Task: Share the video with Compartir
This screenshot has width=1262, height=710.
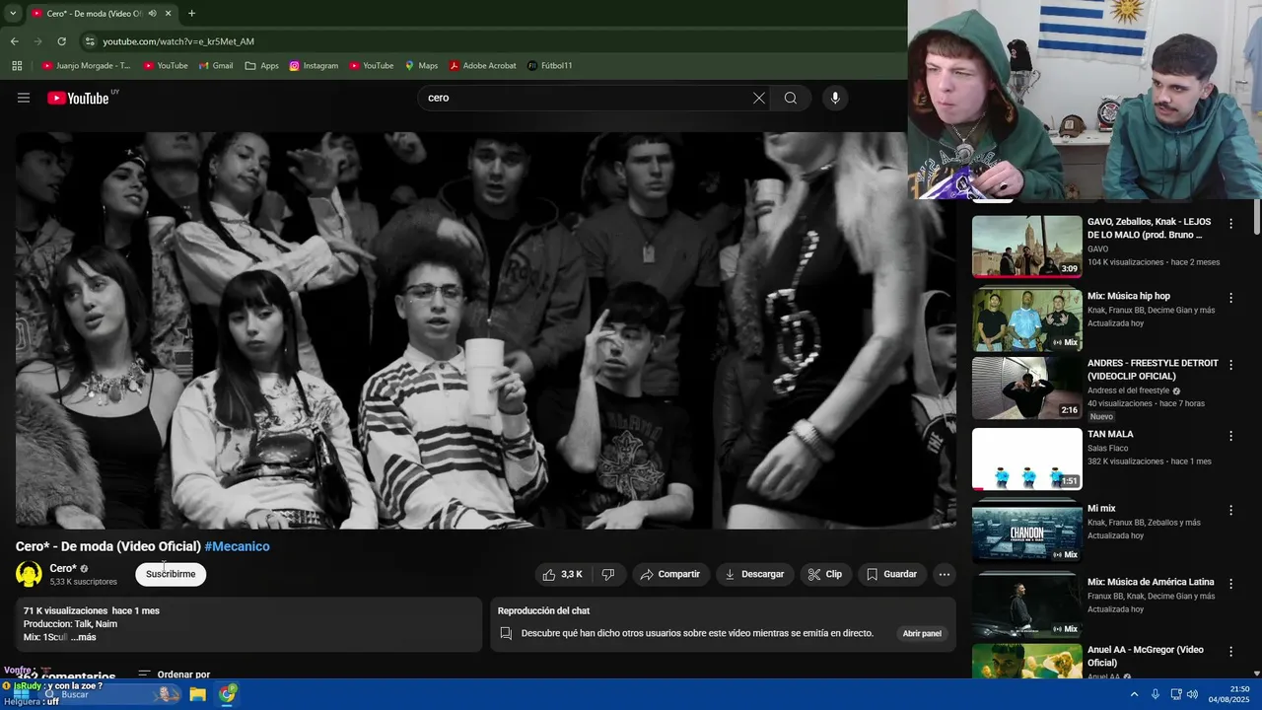Action: [669, 574]
